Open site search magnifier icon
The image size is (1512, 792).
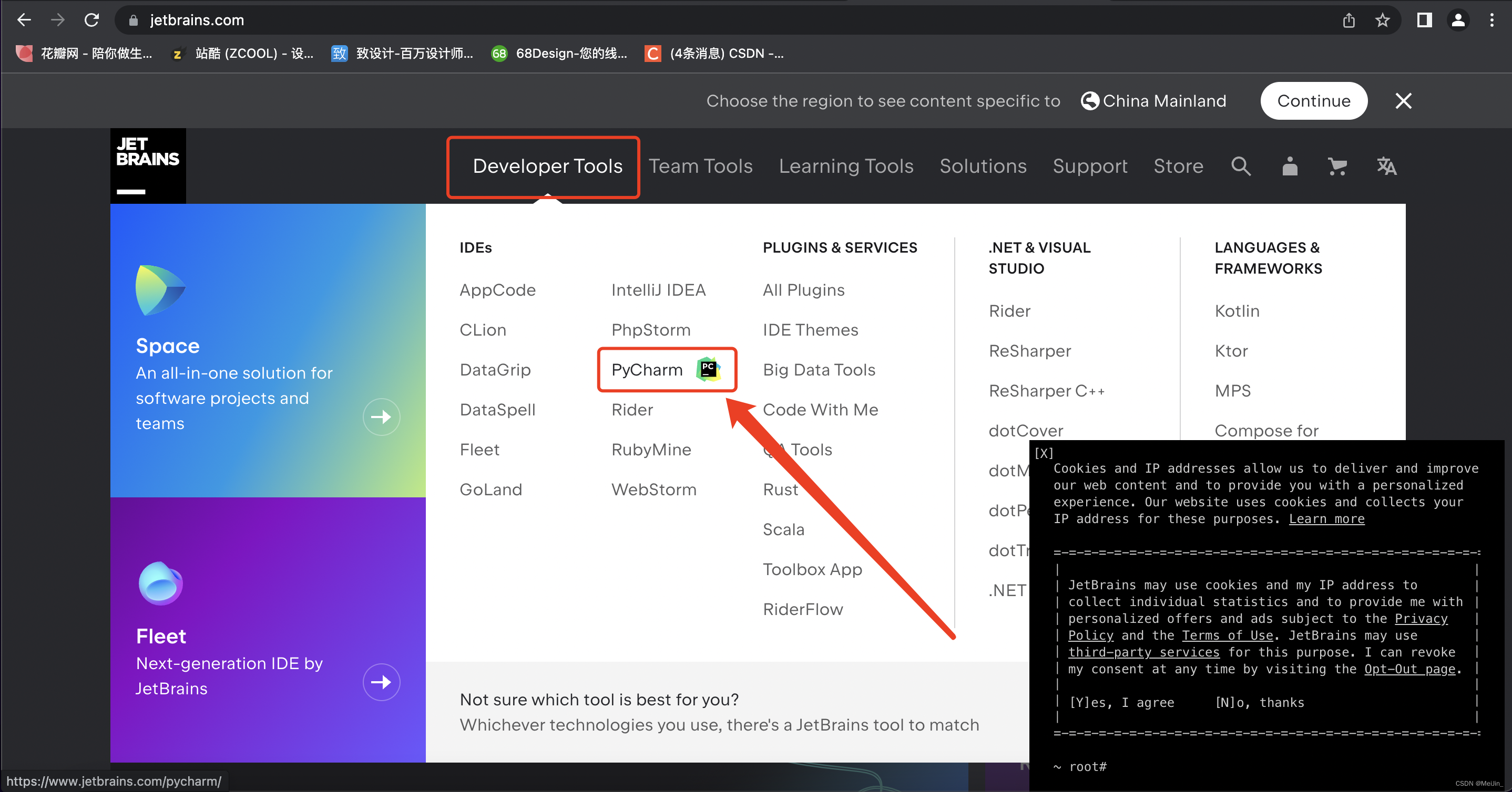(1241, 166)
